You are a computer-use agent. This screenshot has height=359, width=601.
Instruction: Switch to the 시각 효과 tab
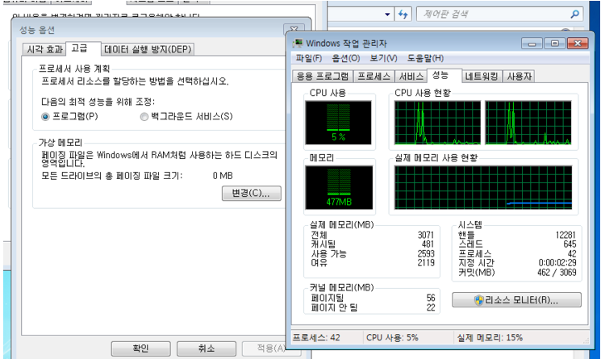tap(44, 49)
